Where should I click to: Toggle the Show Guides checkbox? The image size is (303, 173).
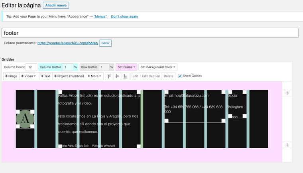click(180, 76)
